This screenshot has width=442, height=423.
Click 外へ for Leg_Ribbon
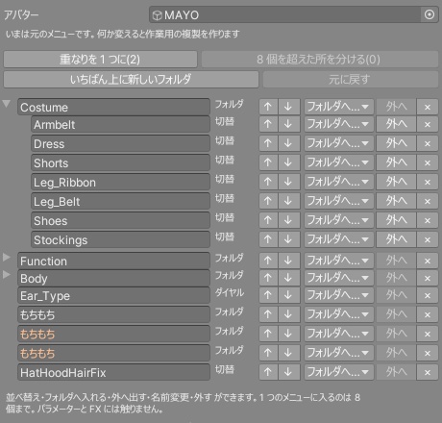point(396,182)
